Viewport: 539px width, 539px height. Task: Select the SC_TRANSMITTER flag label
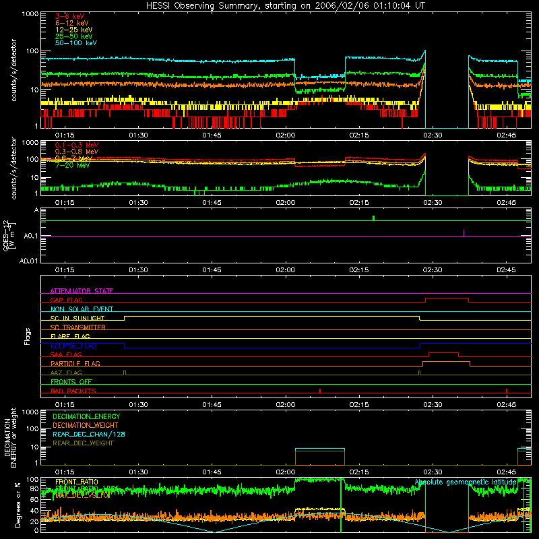pyautogui.click(x=78, y=327)
